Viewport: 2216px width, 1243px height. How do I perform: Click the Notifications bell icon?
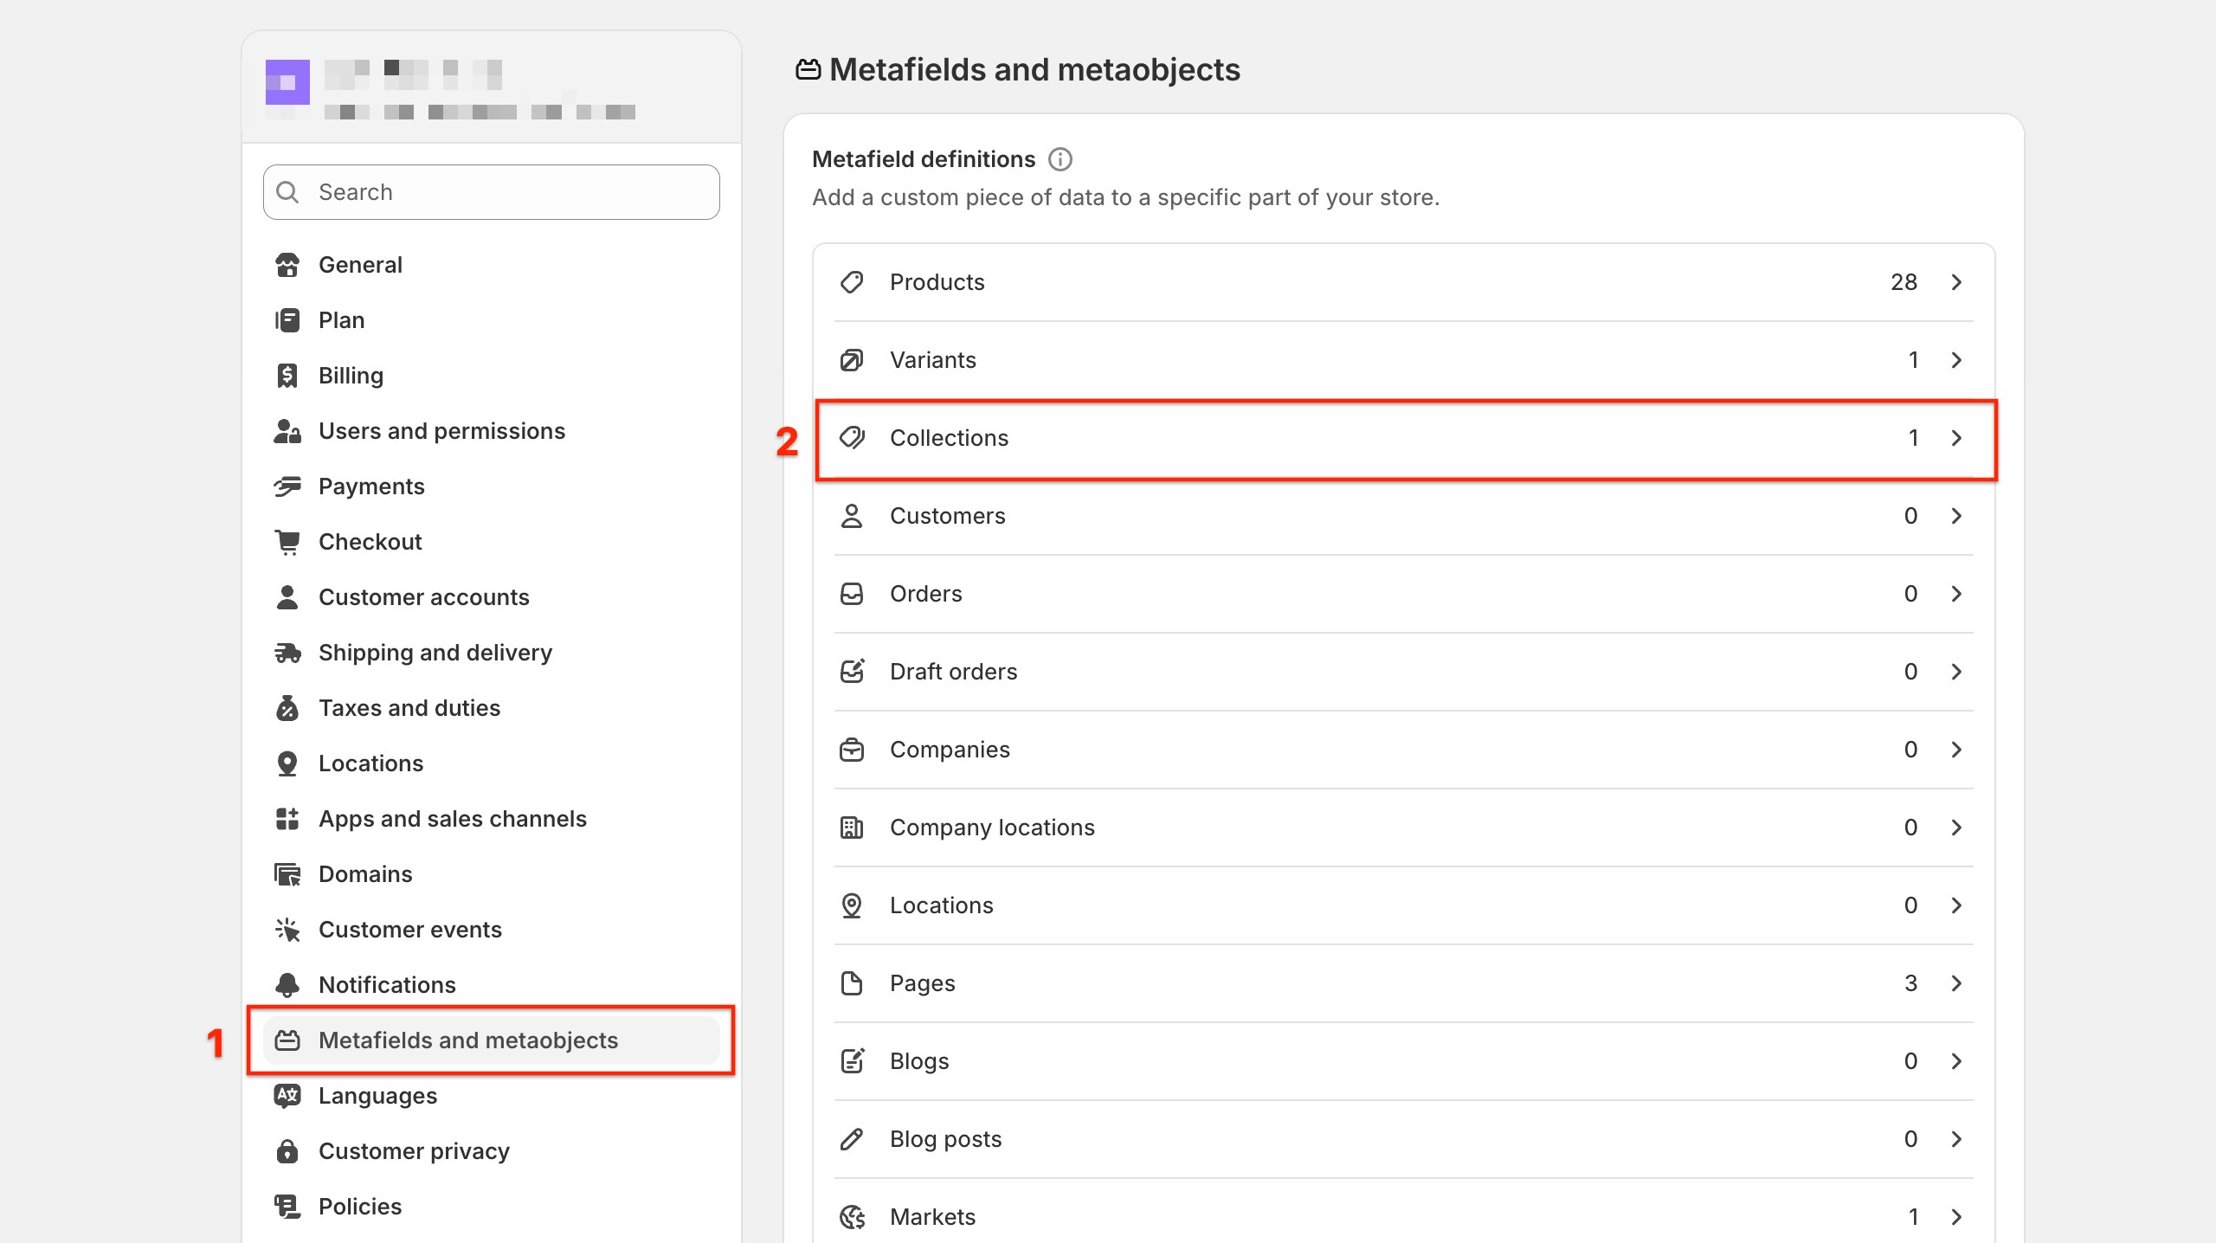pyautogui.click(x=287, y=985)
